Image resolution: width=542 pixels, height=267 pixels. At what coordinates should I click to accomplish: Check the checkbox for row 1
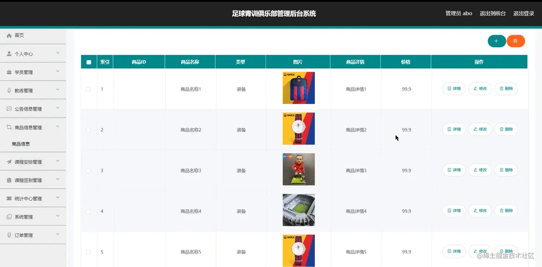[89, 89]
